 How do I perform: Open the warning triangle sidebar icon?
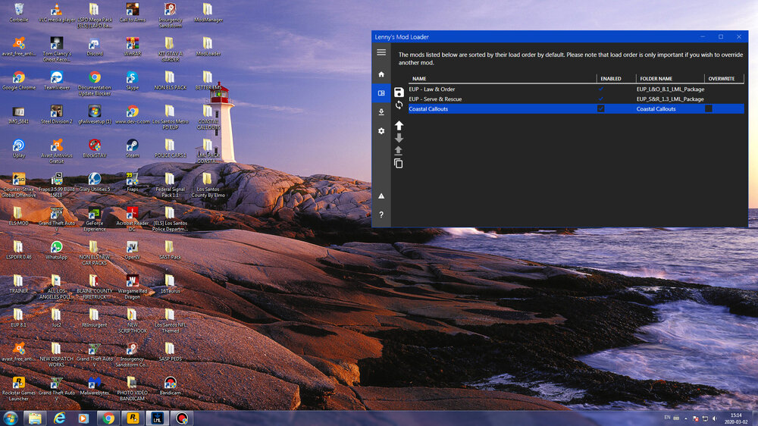coord(381,196)
